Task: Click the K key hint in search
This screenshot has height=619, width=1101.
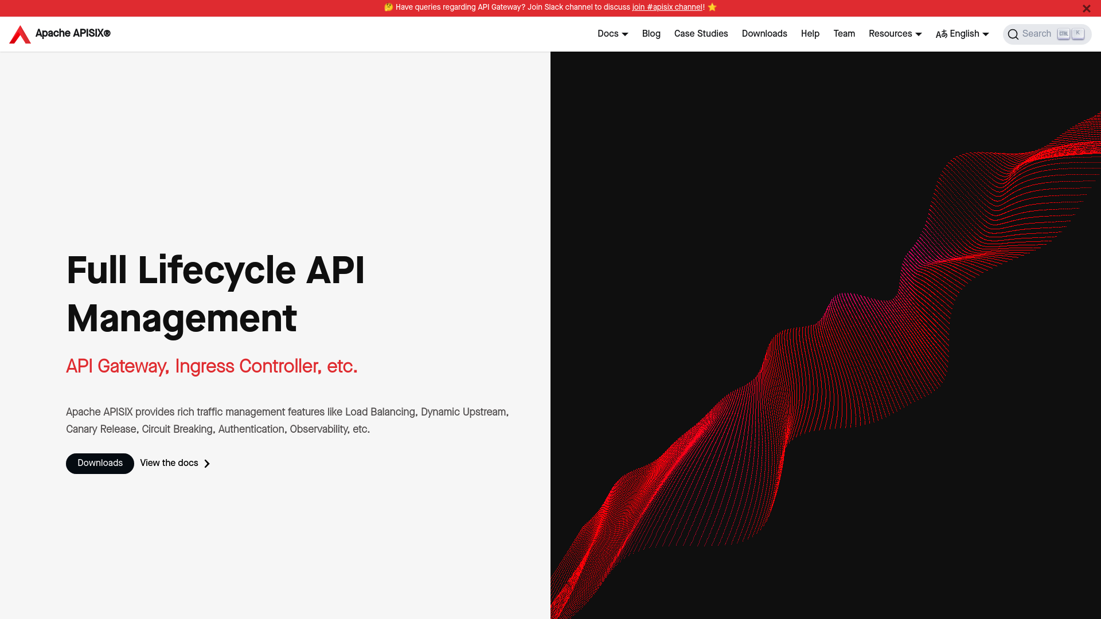Action: 1078,34
